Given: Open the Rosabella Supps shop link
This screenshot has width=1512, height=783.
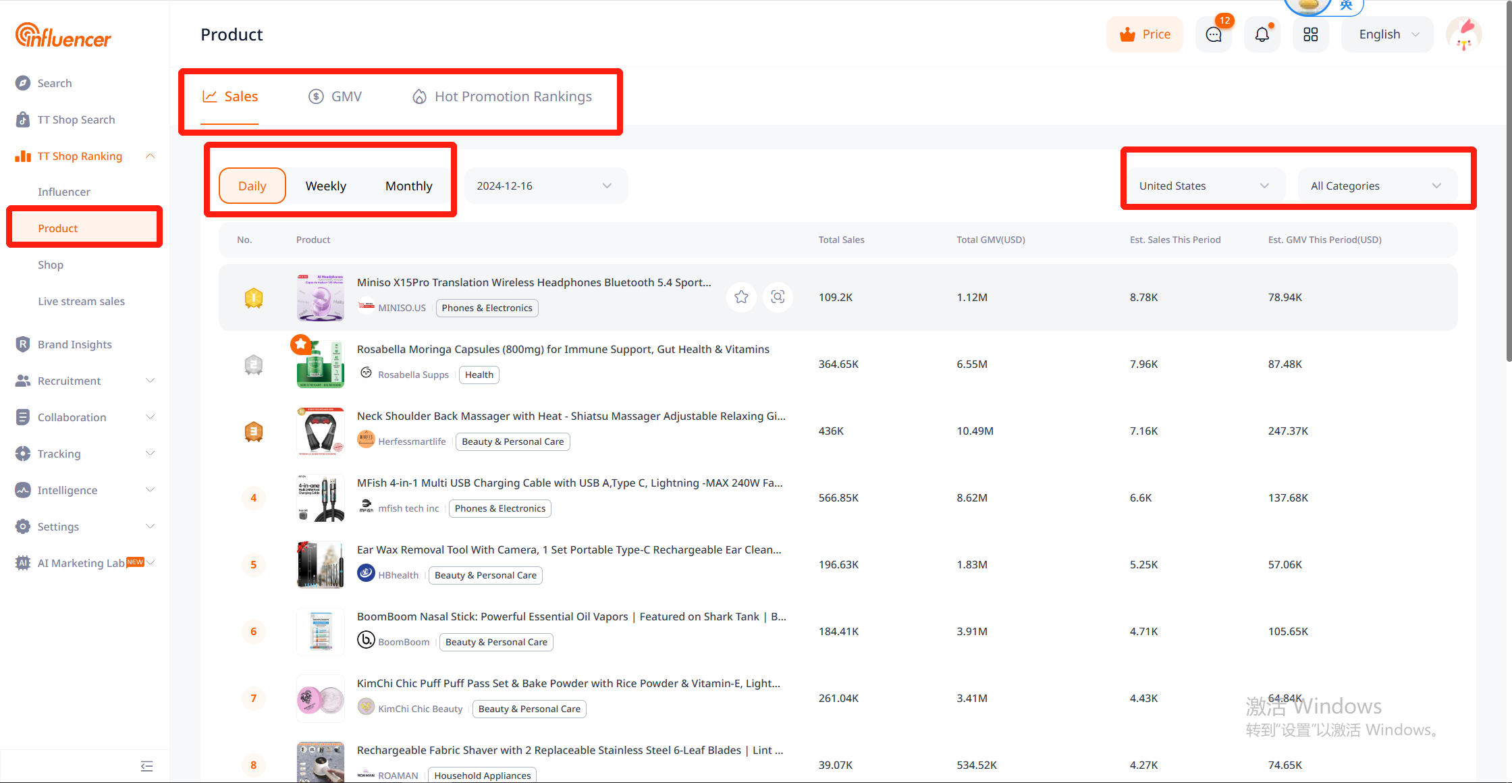Looking at the screenshot, I should point(412,375).
